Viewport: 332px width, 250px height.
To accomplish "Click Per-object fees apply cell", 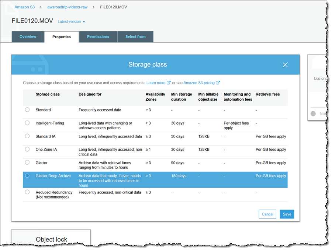I will (236, 125).
